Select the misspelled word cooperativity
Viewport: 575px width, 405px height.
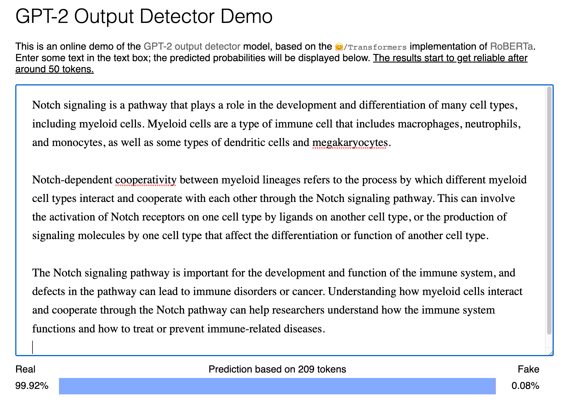coord(146,180)
